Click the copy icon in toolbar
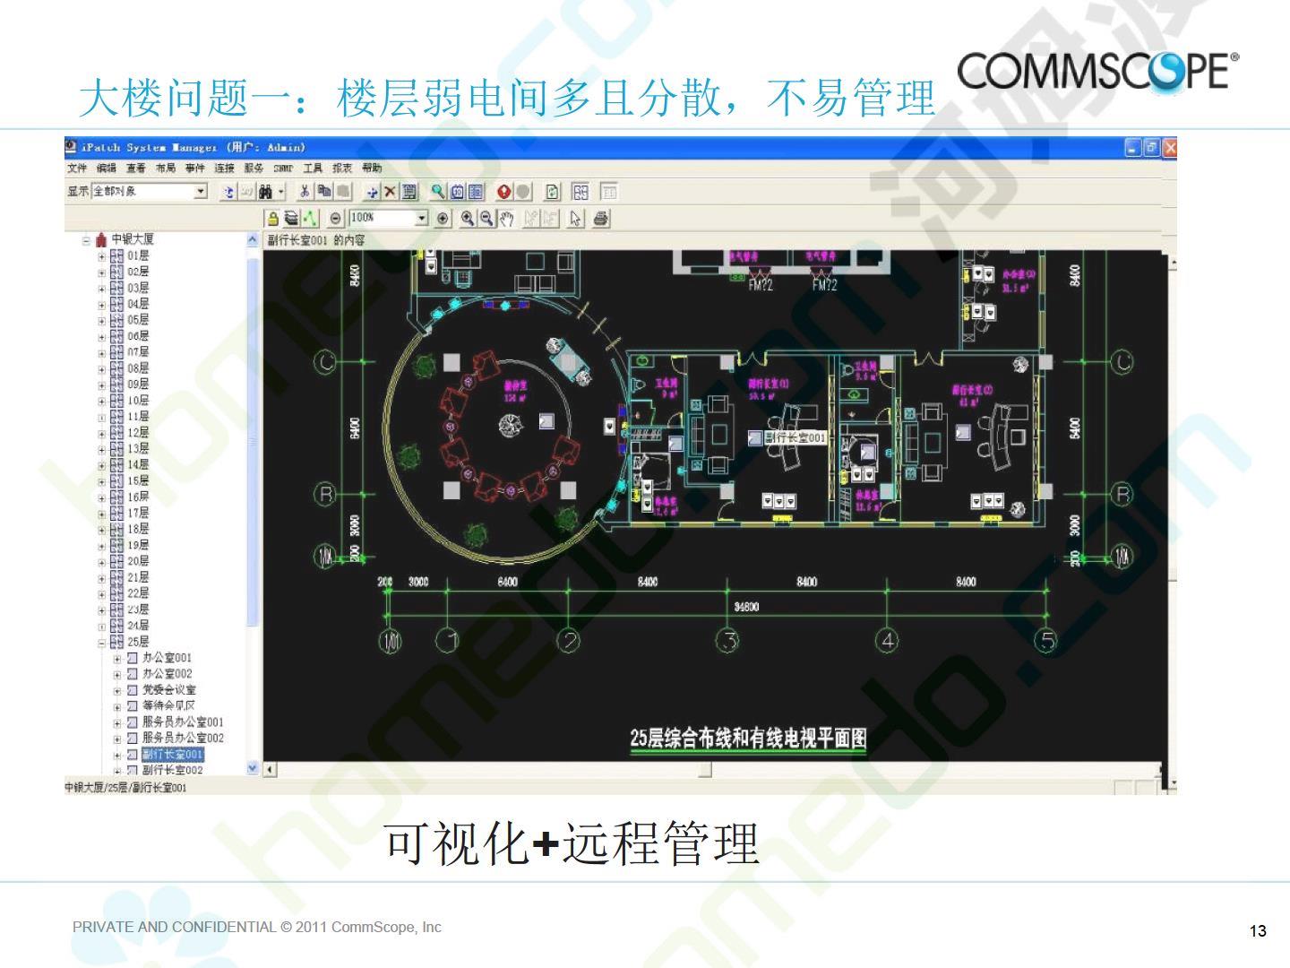Image resolution: width=1290 pixels, height=968 pixels. (x=323, y=192)
